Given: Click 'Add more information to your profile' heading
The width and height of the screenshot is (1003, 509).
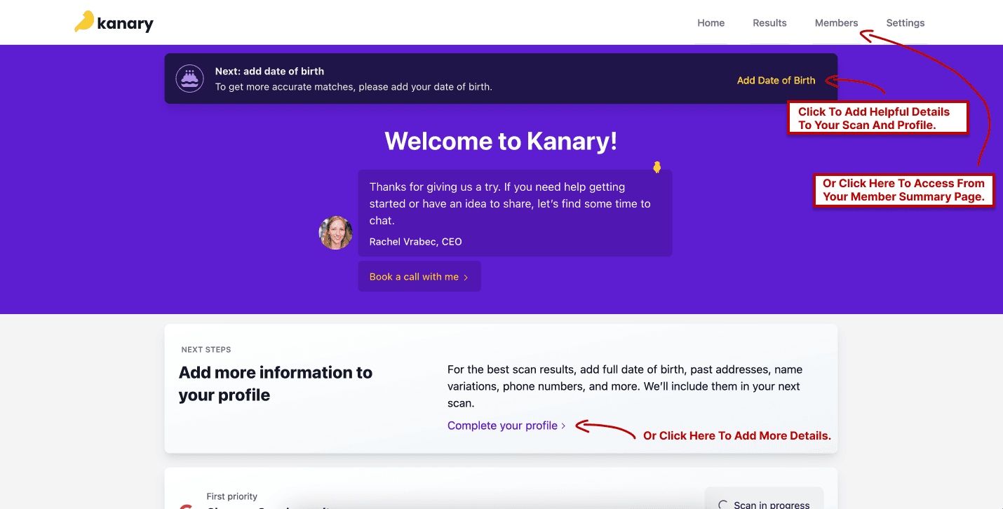Looking at the screenshot, I should (x=276, y=384).
